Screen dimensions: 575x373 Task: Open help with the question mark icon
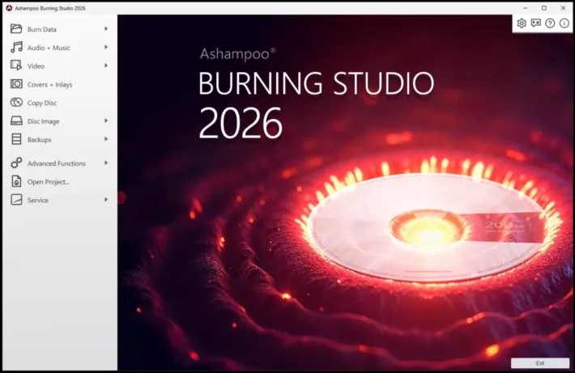tap(550, 23)
